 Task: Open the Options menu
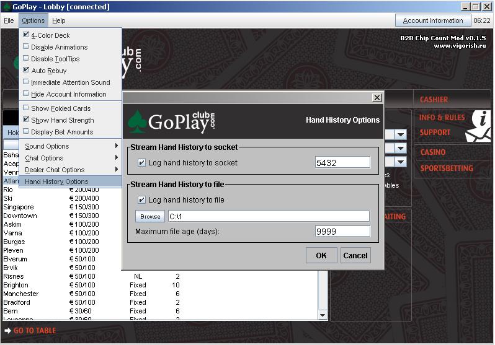point(33,20)
